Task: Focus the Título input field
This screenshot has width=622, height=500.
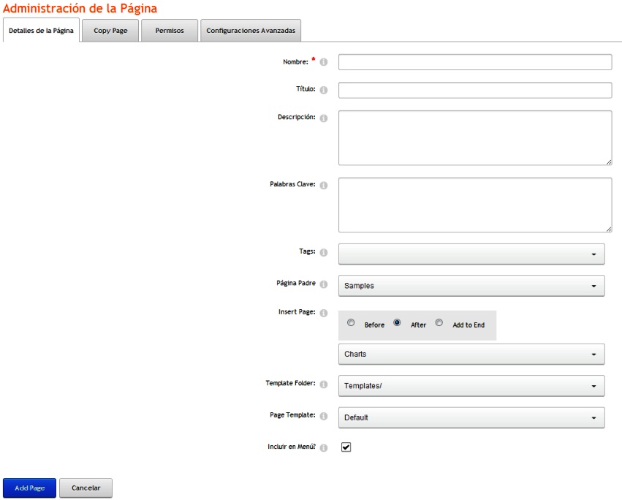Action: (x=475, y=90)
